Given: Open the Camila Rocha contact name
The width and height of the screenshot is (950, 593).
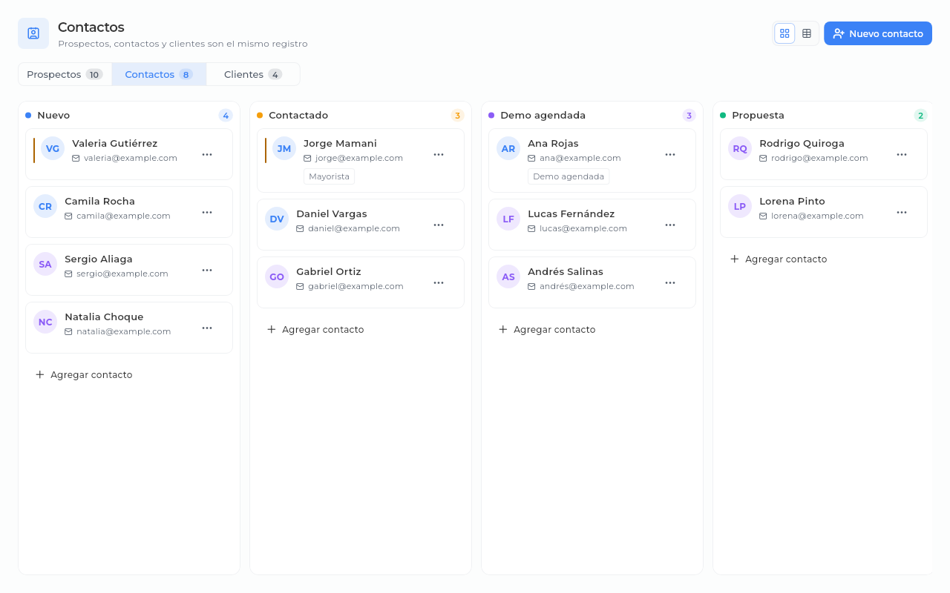Looking at the screenshot, I should tap(99, 201).
